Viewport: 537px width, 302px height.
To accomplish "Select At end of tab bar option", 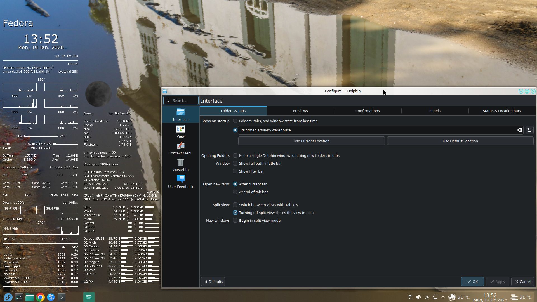I will pyautogui.click(x=235, y=192).
